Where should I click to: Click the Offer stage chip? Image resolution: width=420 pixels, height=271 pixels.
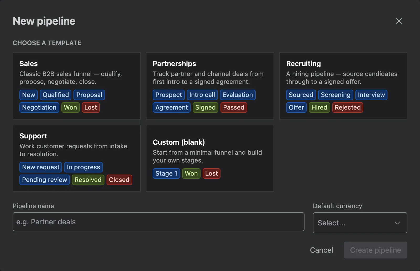pos(296,107)
